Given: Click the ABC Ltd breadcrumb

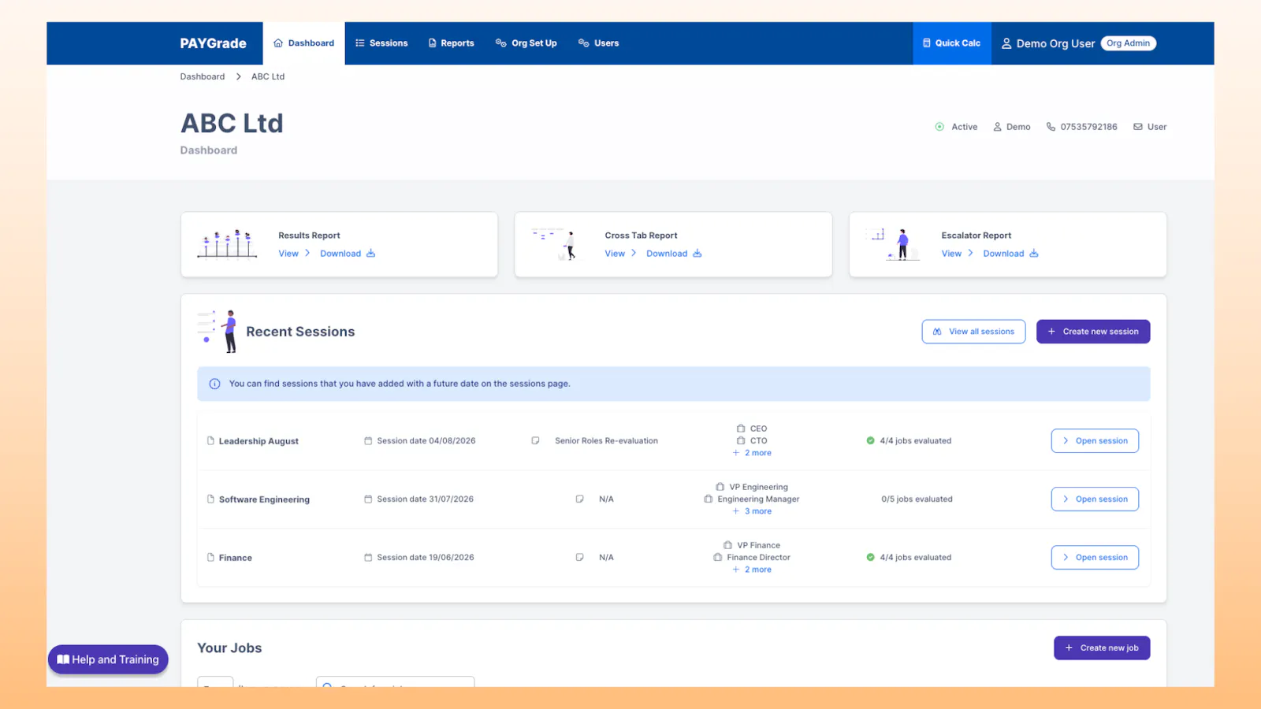Looking at the screenshot, I should [x=268, y=76].
